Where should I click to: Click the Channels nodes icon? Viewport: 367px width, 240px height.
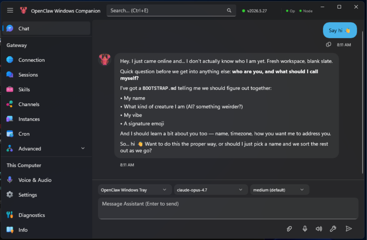coord(10,104)
